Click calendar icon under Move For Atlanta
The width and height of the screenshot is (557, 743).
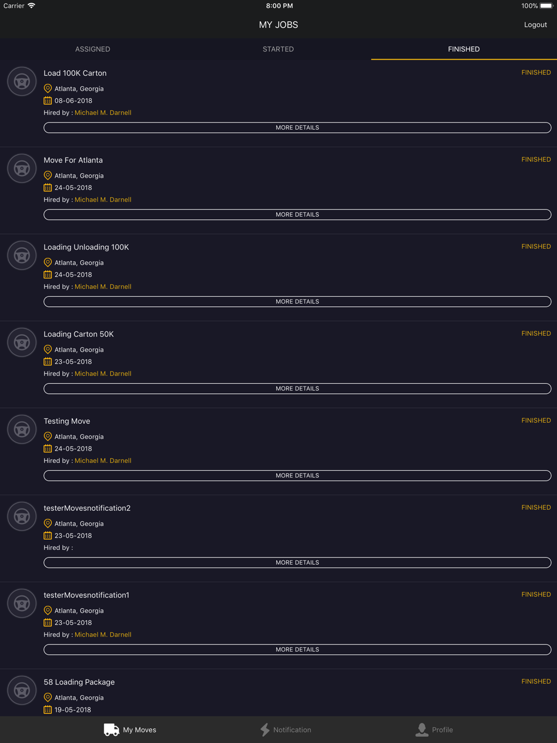pyautogui.click(x=48, y=188)
